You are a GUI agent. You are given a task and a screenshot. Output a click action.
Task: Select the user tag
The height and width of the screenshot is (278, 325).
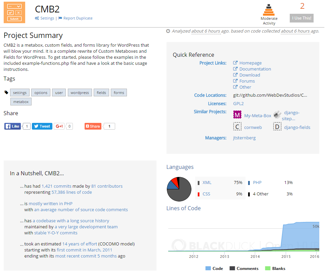click(x=59, y=93)
